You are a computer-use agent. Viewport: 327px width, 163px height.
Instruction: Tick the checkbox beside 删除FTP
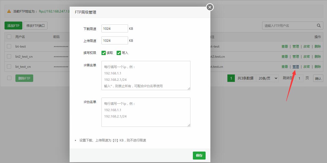[9, 78]
